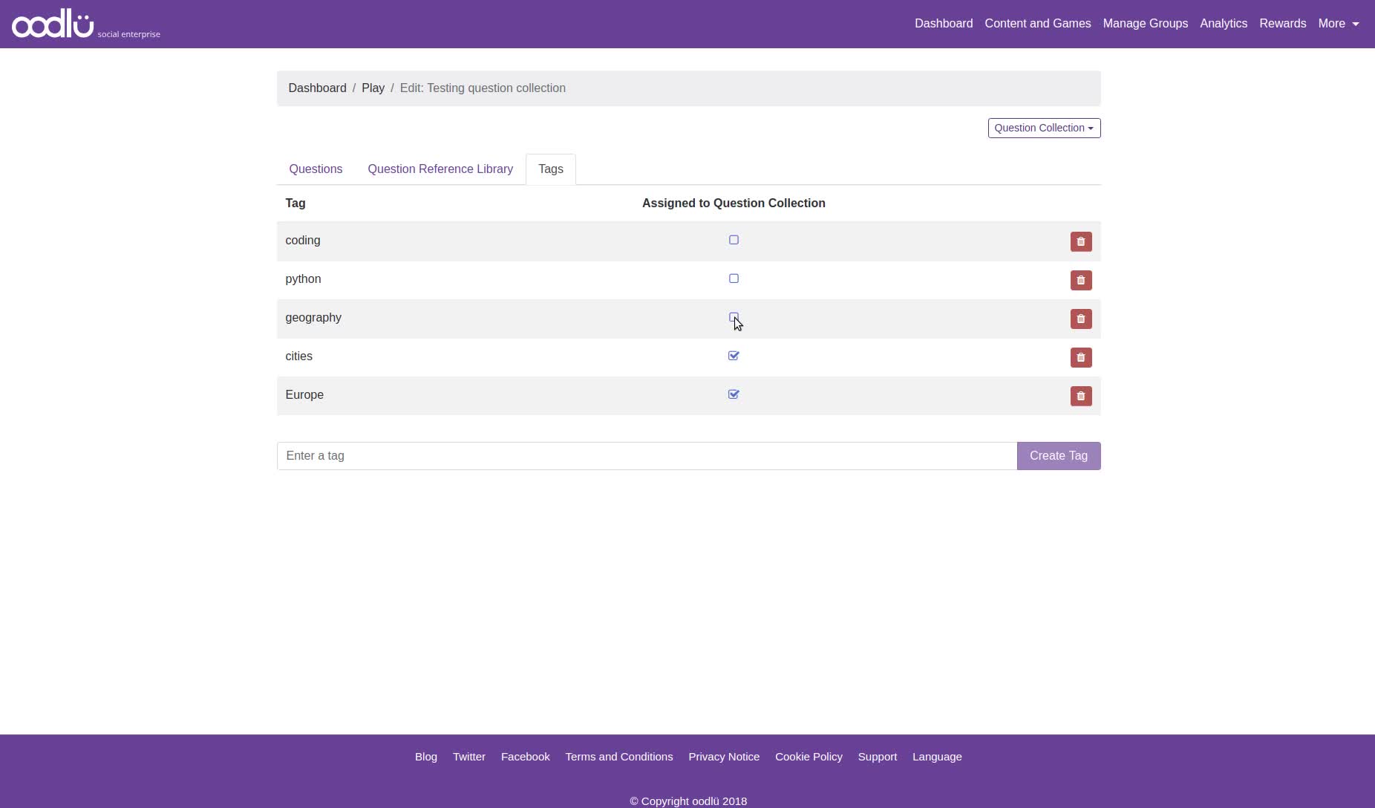The width and height of the screenshot is (1375, 808).
Task: Navigate to Dashboard via the breadcrumb
Action: tap(317, 88)
